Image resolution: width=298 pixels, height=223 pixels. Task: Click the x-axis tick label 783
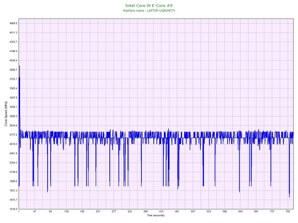tap(288, 211)
